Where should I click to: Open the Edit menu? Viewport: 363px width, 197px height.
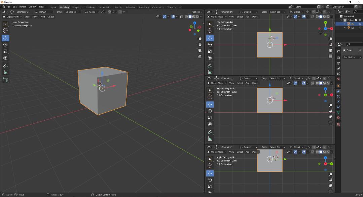pyautogui.click(x=14, y=7)
